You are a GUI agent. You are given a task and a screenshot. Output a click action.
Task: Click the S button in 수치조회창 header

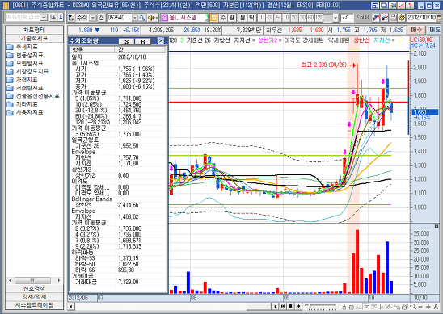(x=127, y=41)
